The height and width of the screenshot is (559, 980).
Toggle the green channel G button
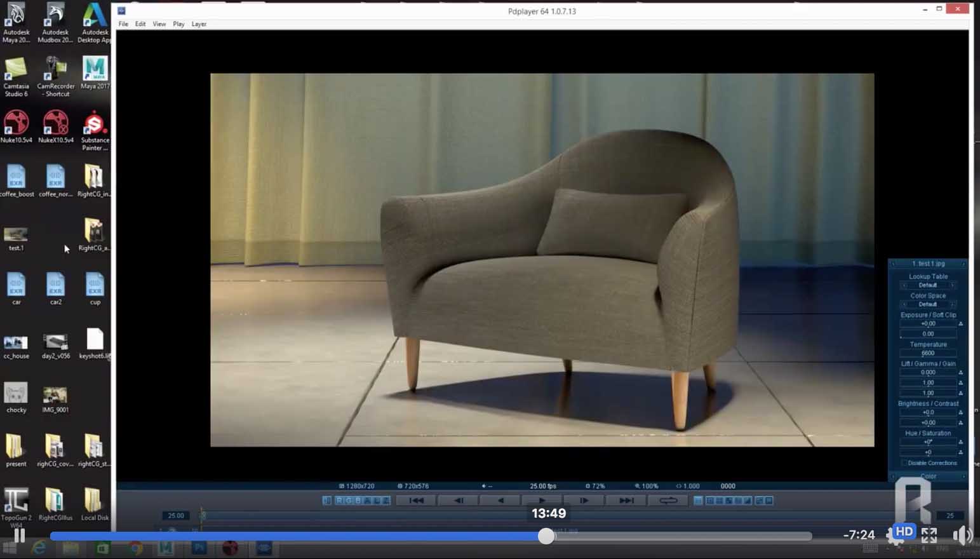(348, 501)
